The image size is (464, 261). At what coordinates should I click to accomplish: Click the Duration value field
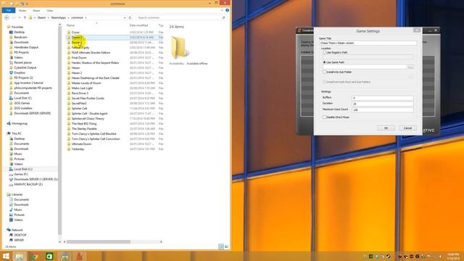point(382,104)
